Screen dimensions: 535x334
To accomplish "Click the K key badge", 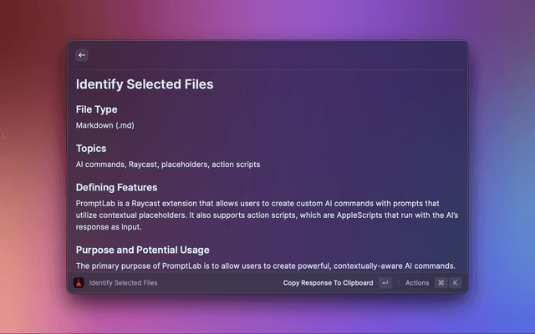I will 455,282.
